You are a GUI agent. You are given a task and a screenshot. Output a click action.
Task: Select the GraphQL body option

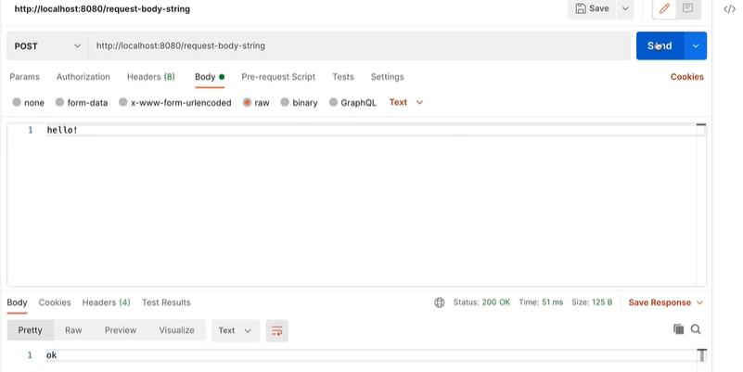[x=352, y=102]
